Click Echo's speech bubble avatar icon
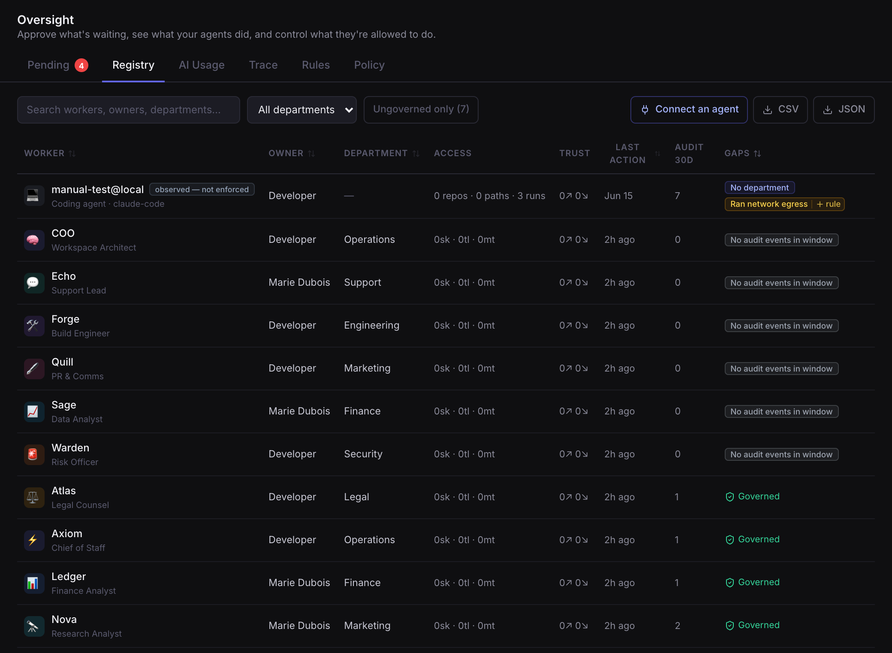 [x=34, y=283]
